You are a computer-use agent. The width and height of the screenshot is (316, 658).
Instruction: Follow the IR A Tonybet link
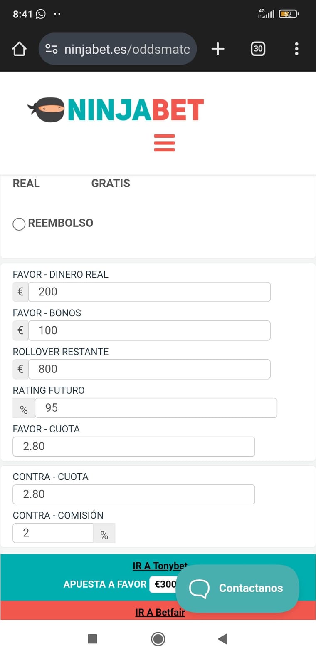160,566
